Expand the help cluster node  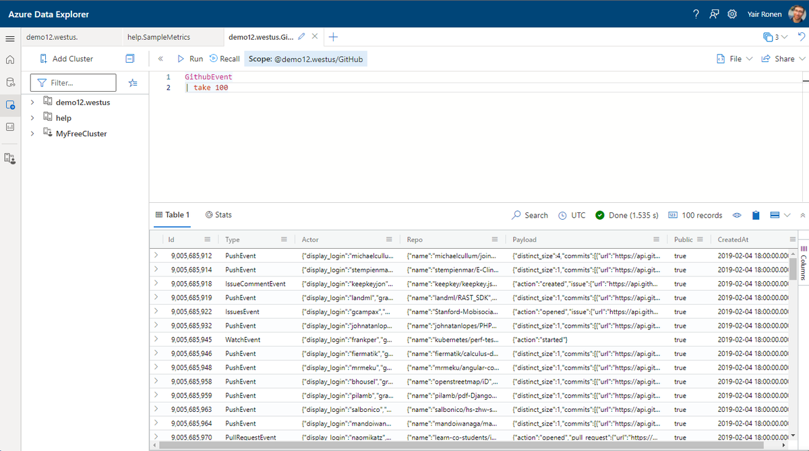pos(32,118)
